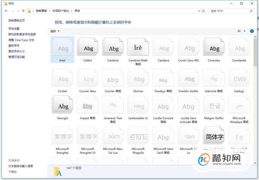259x180 pixels.
Task: Select the Fixedsys font icon
Action: [163, 78]
